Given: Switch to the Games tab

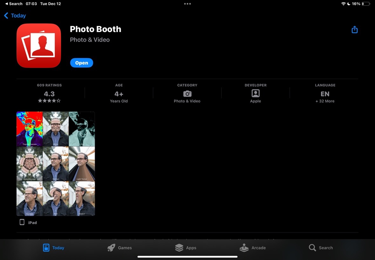Looking at the screenshot, I should (119, 248).
